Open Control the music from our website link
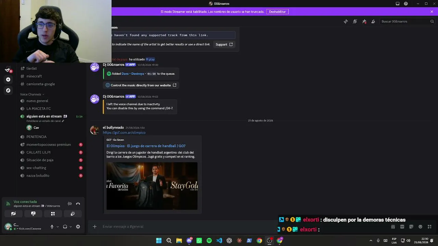The image size is (438, 246). click(x=141, y=85)
